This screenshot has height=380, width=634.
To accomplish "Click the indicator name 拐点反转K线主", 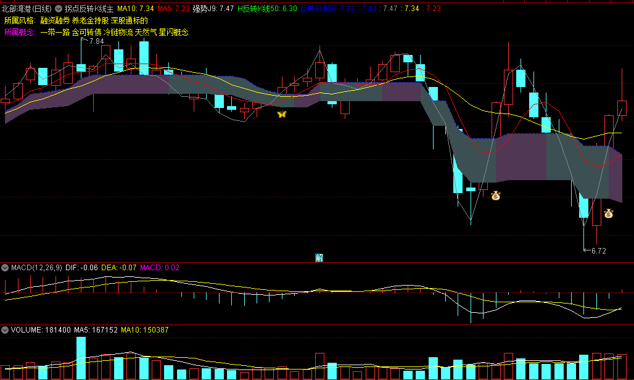I will tap(89, 9).
